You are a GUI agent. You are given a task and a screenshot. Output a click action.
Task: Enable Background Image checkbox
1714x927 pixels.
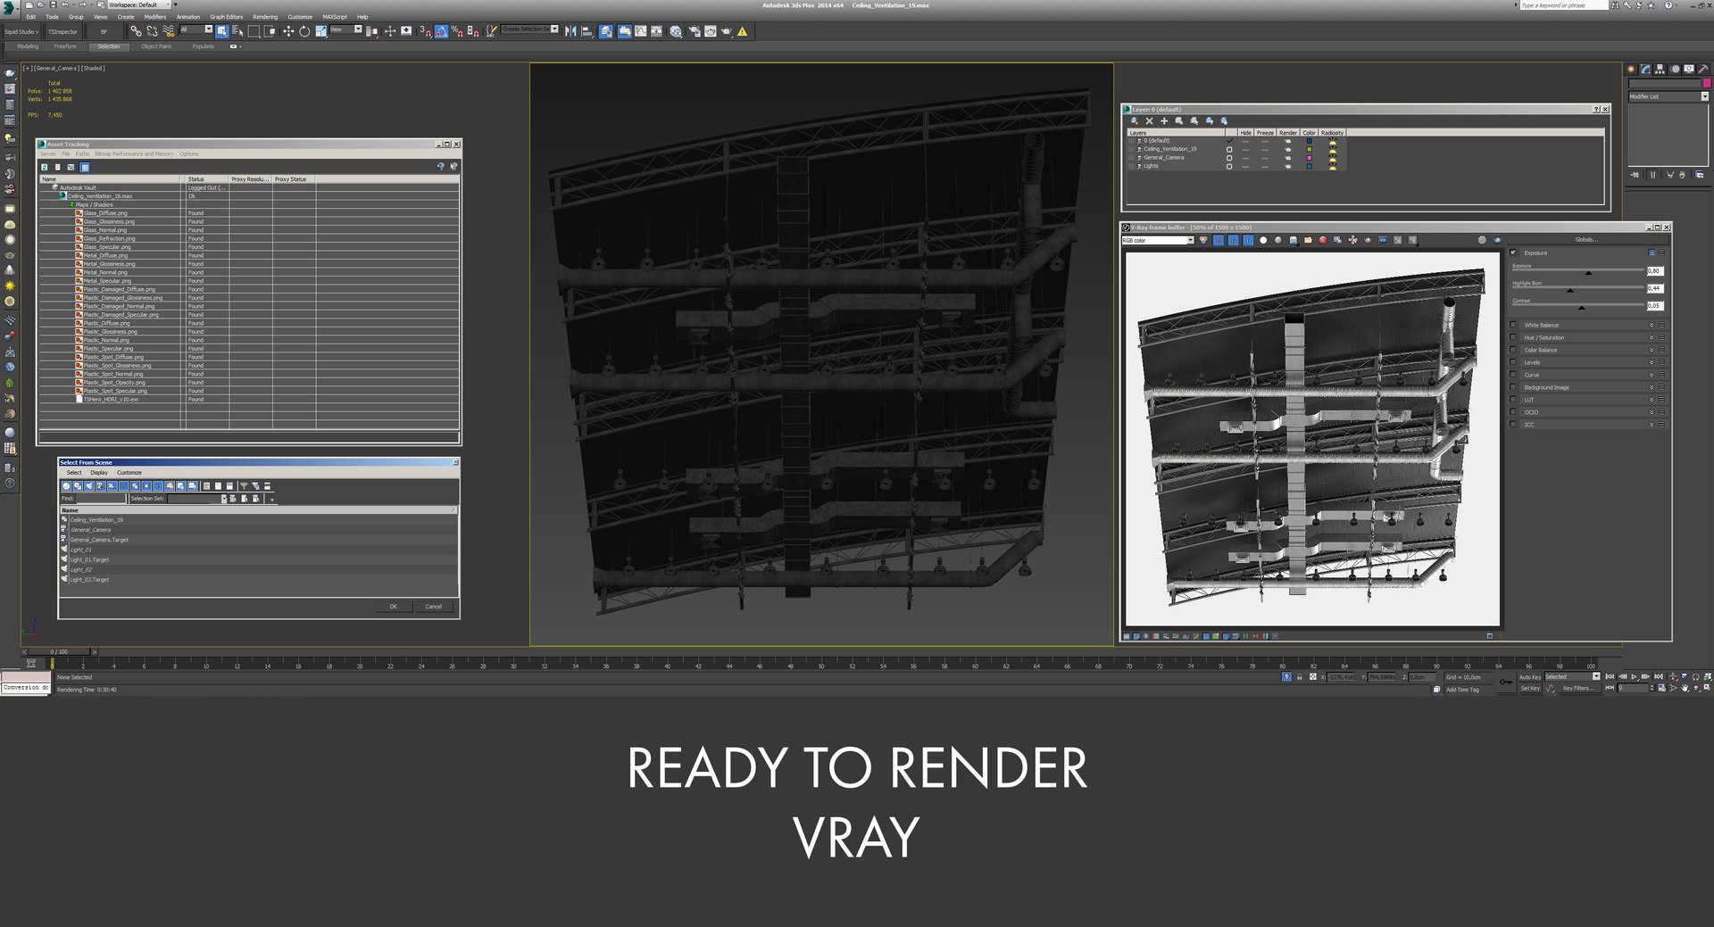pyautogui.click(x=1513, y=387)
